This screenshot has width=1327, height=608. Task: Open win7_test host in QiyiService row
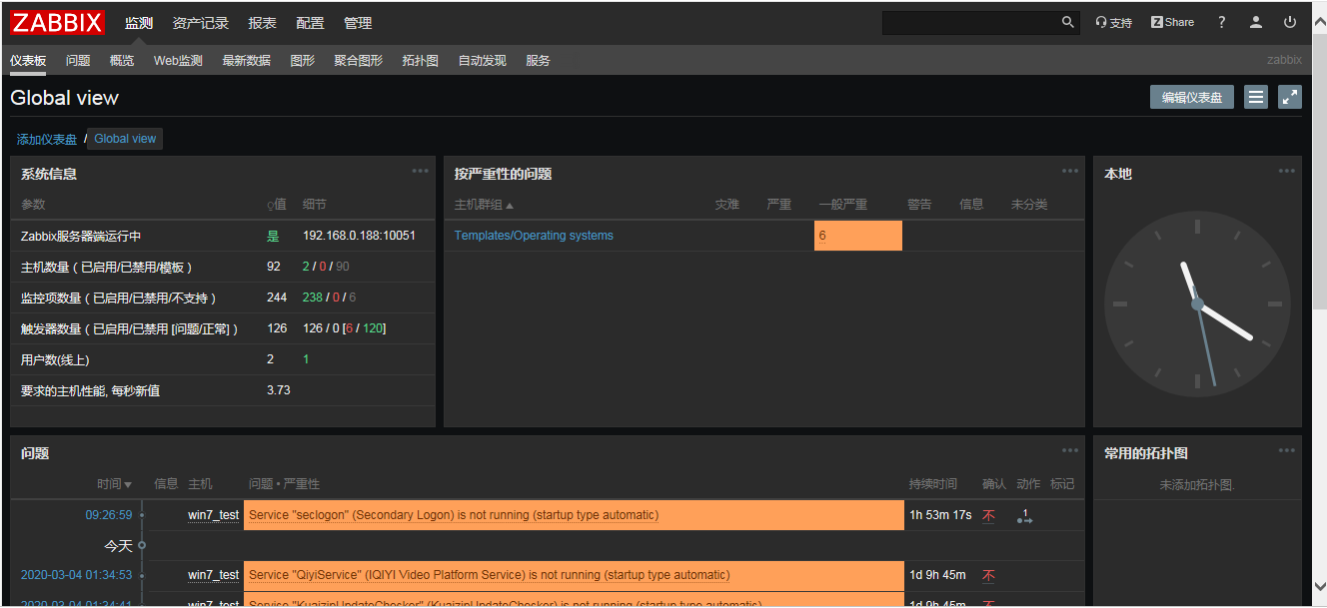[214, 575]
